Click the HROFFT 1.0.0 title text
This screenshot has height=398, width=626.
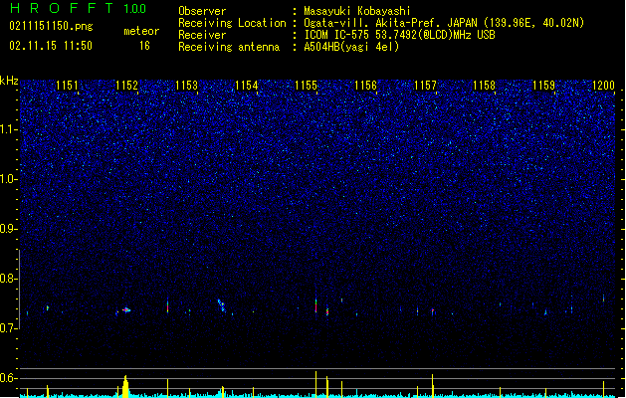[79, 8]
